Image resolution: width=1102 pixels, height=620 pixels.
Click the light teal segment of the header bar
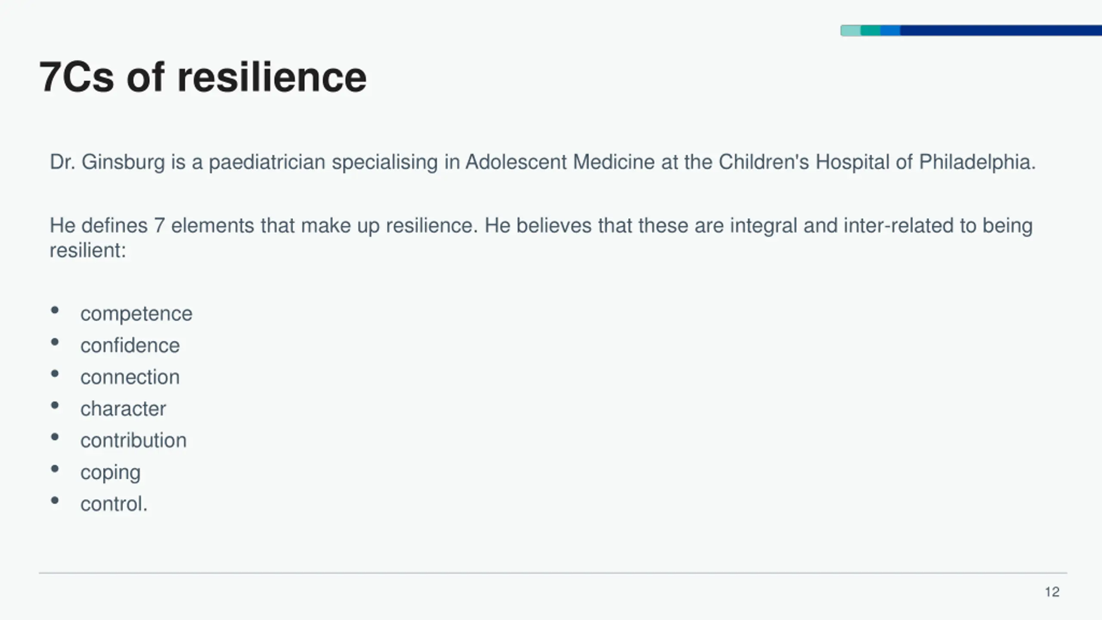tap(851, 31)
